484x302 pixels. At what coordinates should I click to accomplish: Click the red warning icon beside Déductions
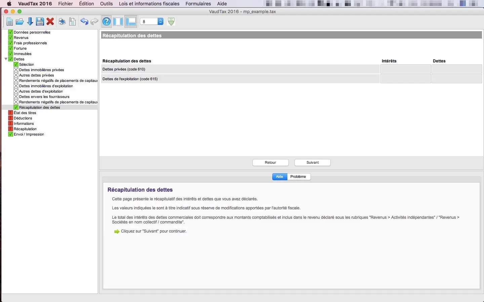(10, 118)
